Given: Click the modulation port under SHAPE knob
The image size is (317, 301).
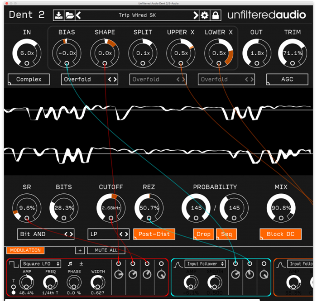Looking at the screenshot, I should [x=105, y=63].
